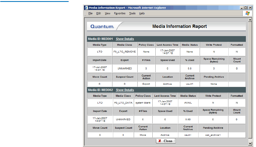
Task: Click the Internet Explorer icon in title bar
Action: click(86, 8)
